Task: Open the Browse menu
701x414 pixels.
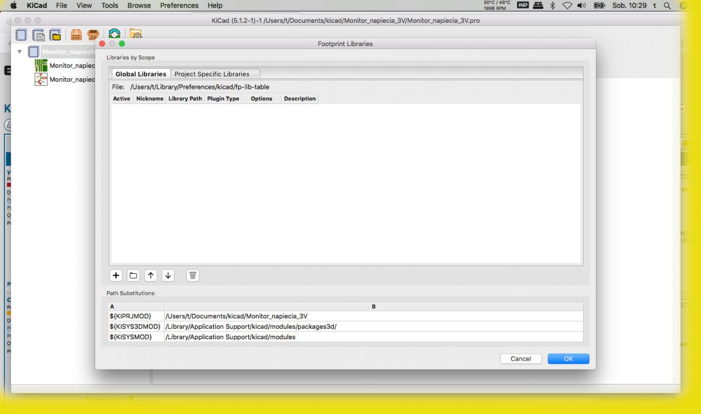Action: coord(139,5)
